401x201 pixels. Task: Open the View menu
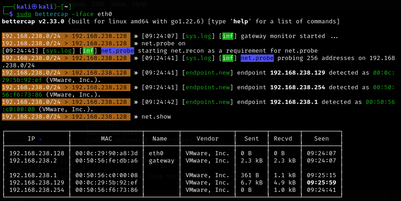click(x=118, y=4)
